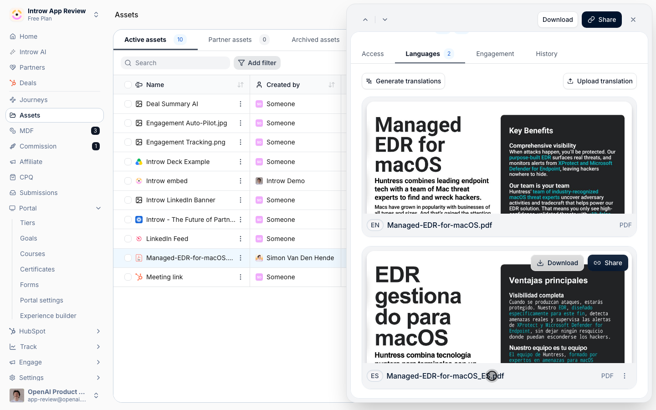Click the Commission link icon
This screenshot has width=656, height=410.
13,146
